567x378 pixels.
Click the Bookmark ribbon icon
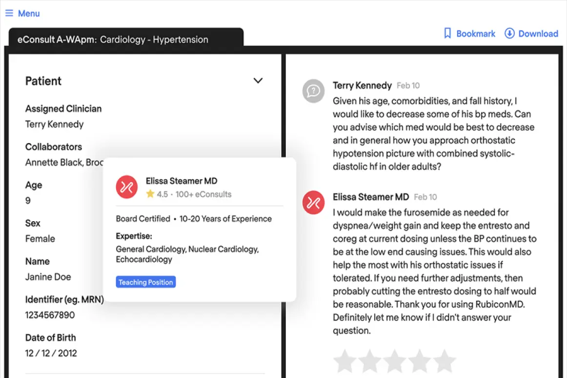tap(447, 33)
